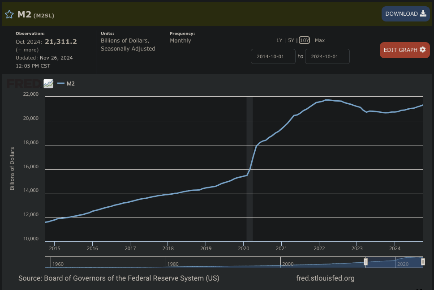
Task: Open the fred.stlouisfed.org link
Action: (325, 278)
